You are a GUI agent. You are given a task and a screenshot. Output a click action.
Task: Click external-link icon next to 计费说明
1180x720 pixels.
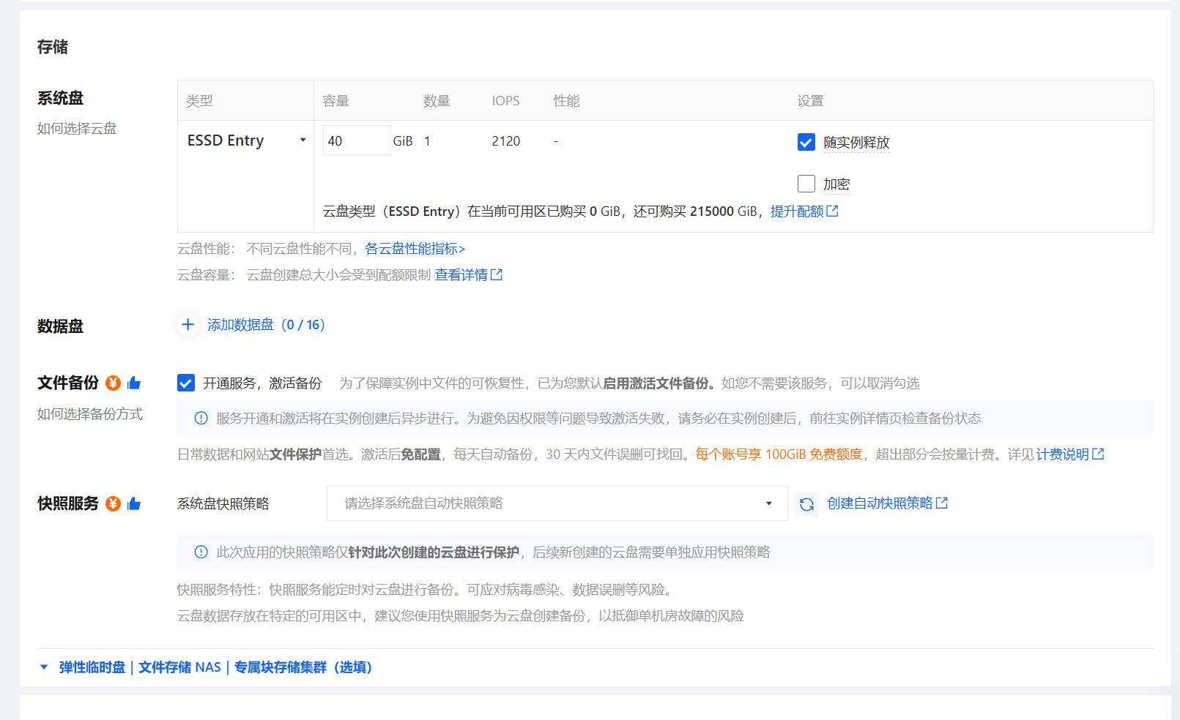tap(1098, 454)
